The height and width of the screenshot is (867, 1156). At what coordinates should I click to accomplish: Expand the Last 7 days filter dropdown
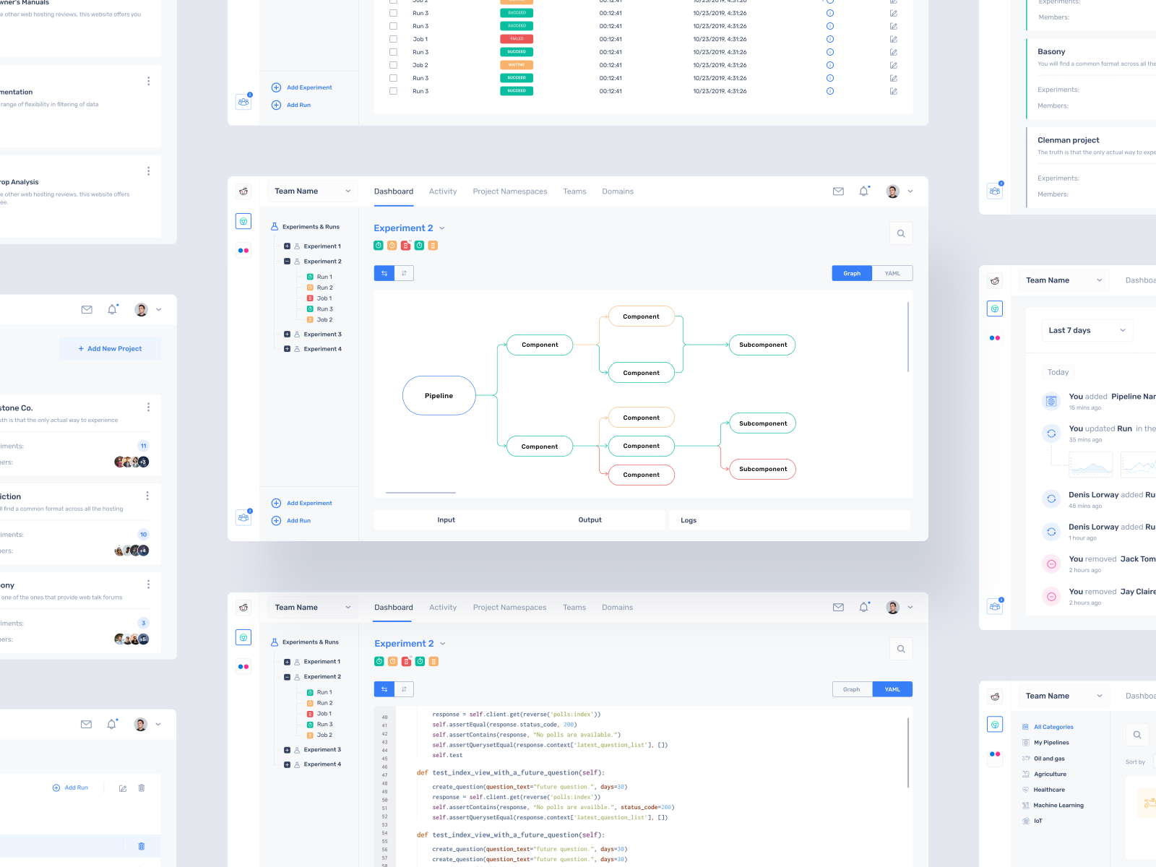1087,330
